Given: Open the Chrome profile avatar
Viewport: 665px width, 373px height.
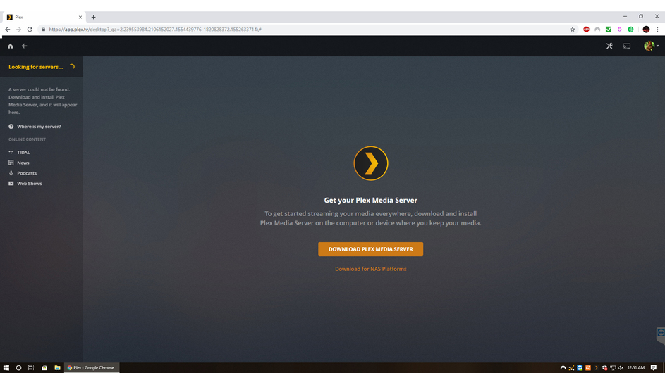Looking at the screenshot, I should pos(647,30).
